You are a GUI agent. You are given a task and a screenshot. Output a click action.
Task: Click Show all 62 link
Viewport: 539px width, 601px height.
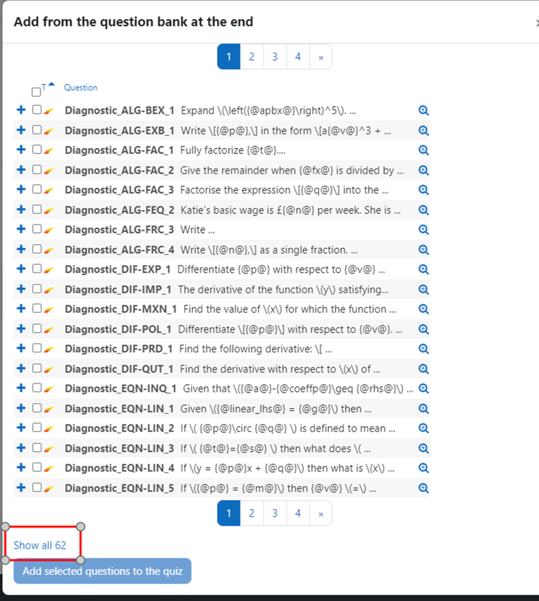40,545
